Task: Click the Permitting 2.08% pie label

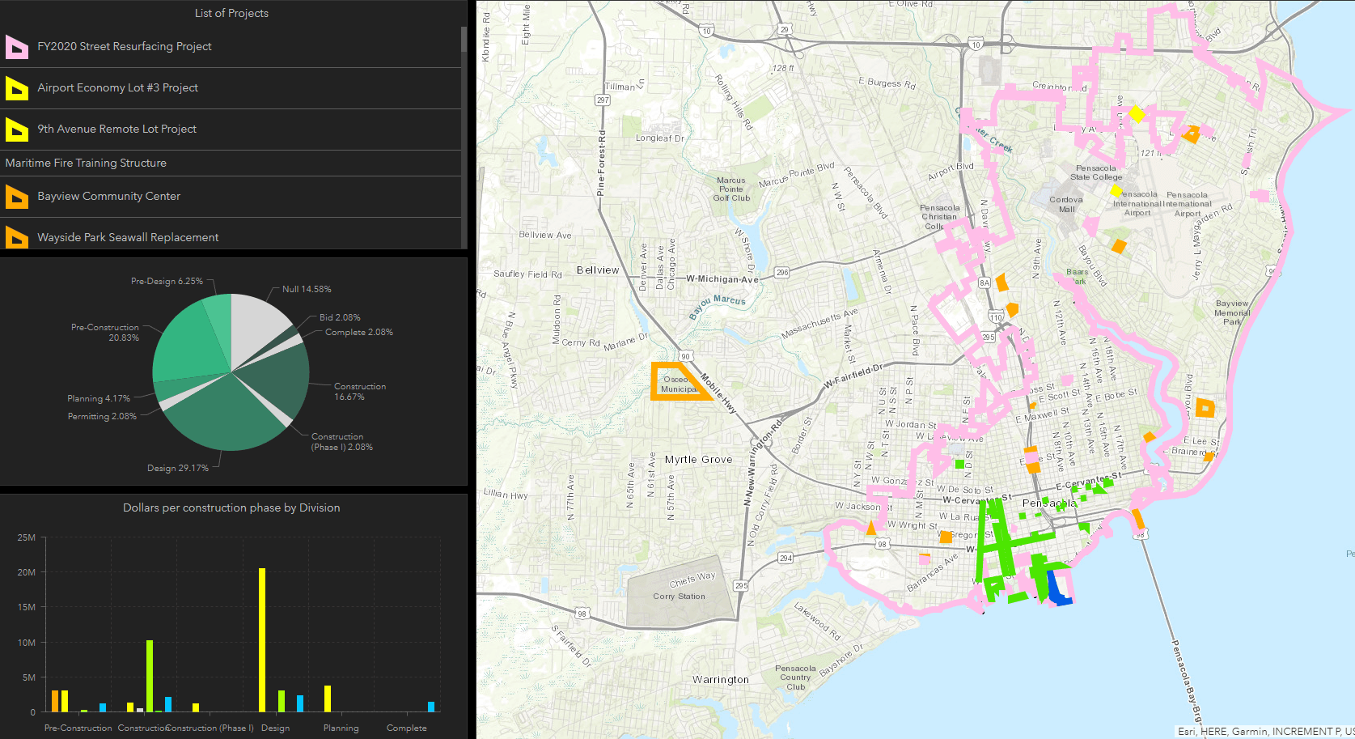Action: coord(102,417)
